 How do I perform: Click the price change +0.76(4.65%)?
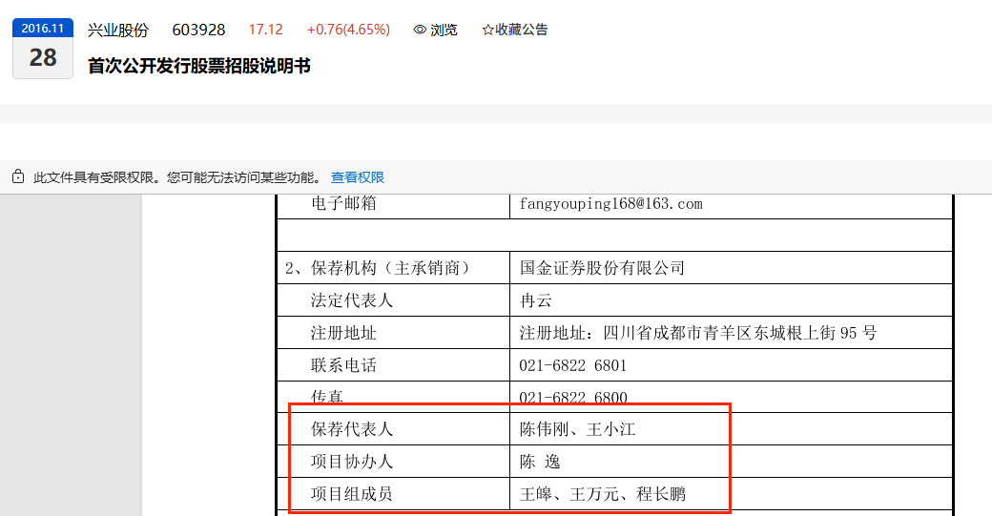[x=348, y=30]
